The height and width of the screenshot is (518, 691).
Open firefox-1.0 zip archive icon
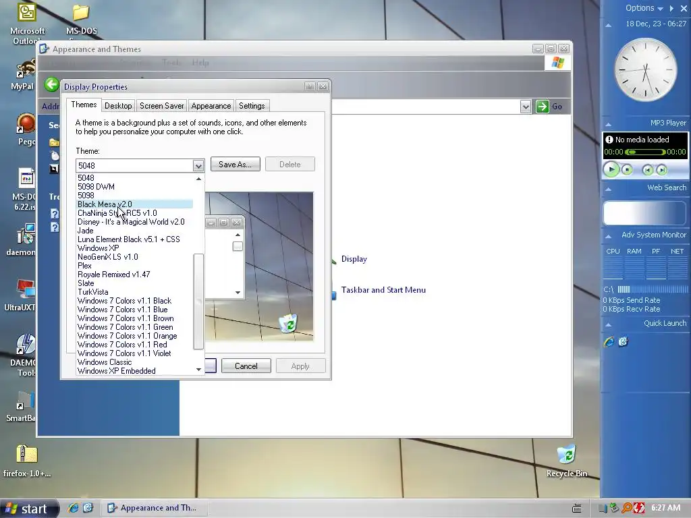26,455
